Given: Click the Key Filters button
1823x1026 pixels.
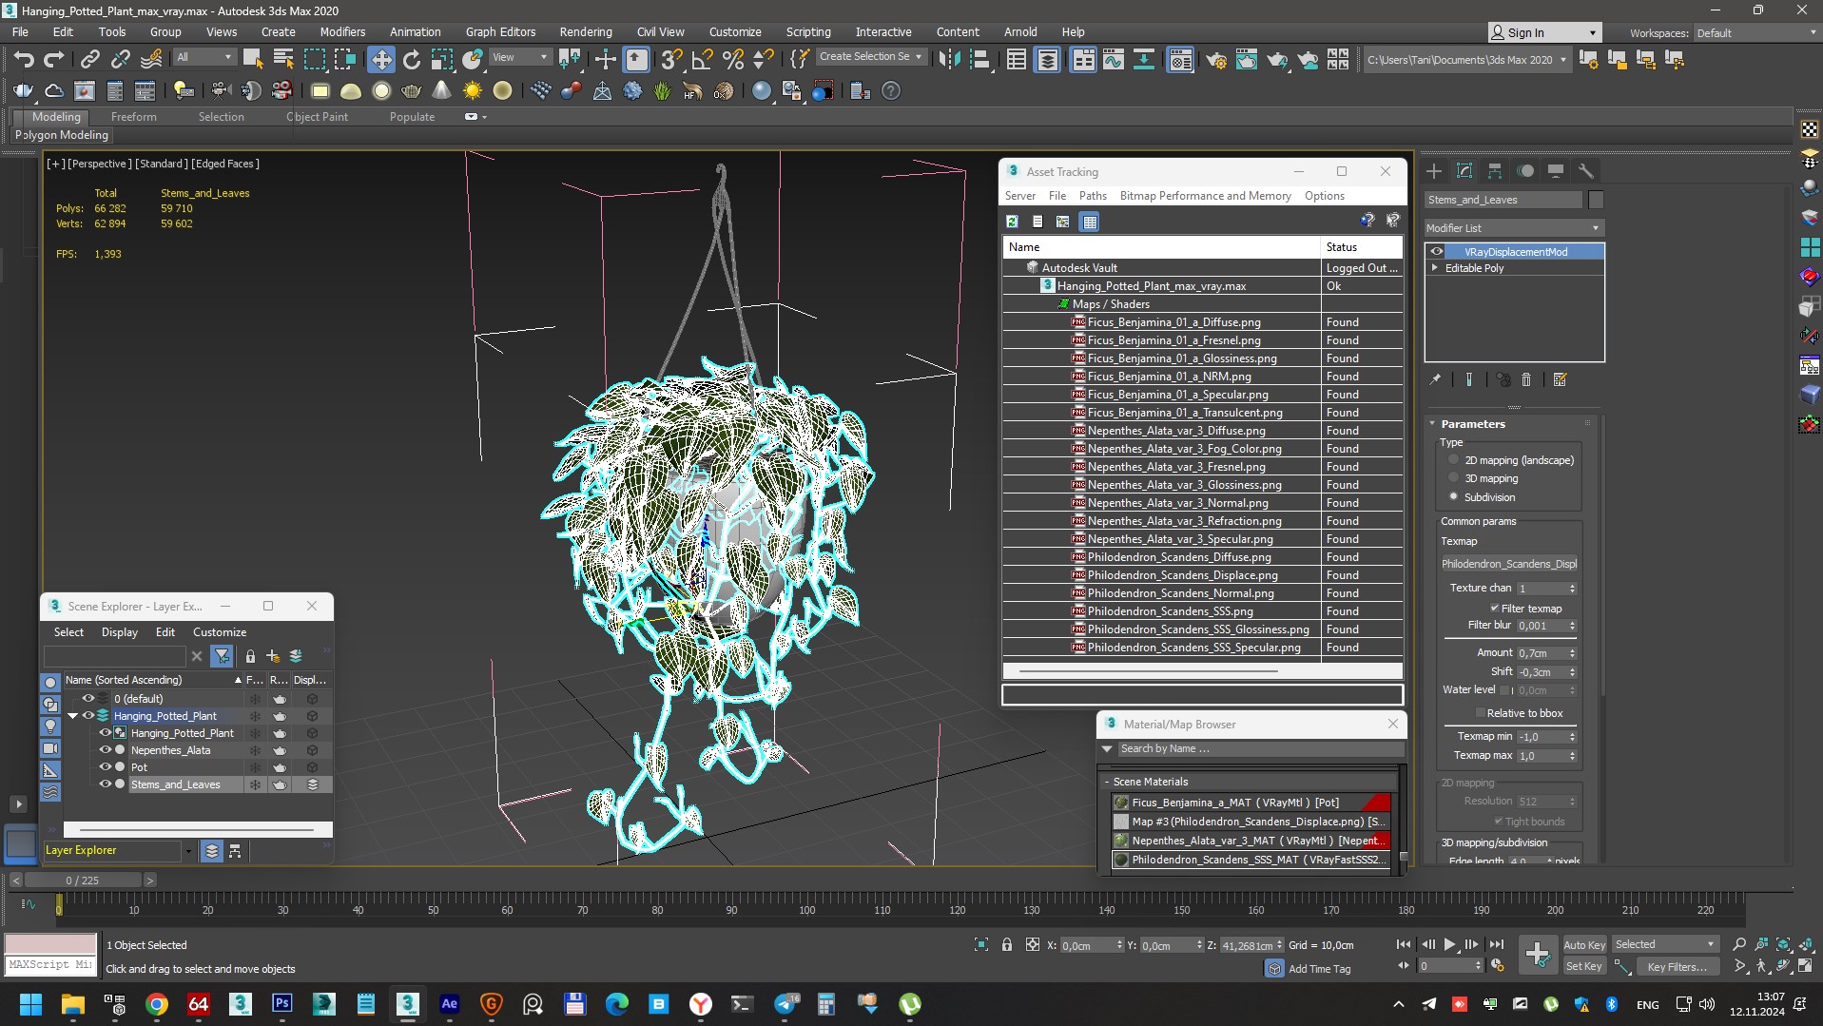Looking at the screenshot, I should (x=1677, y=967).
